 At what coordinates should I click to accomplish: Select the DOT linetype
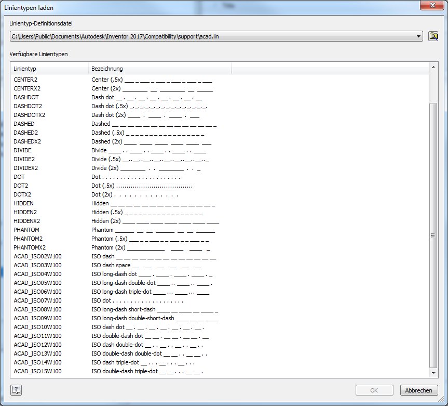[19, 177]
